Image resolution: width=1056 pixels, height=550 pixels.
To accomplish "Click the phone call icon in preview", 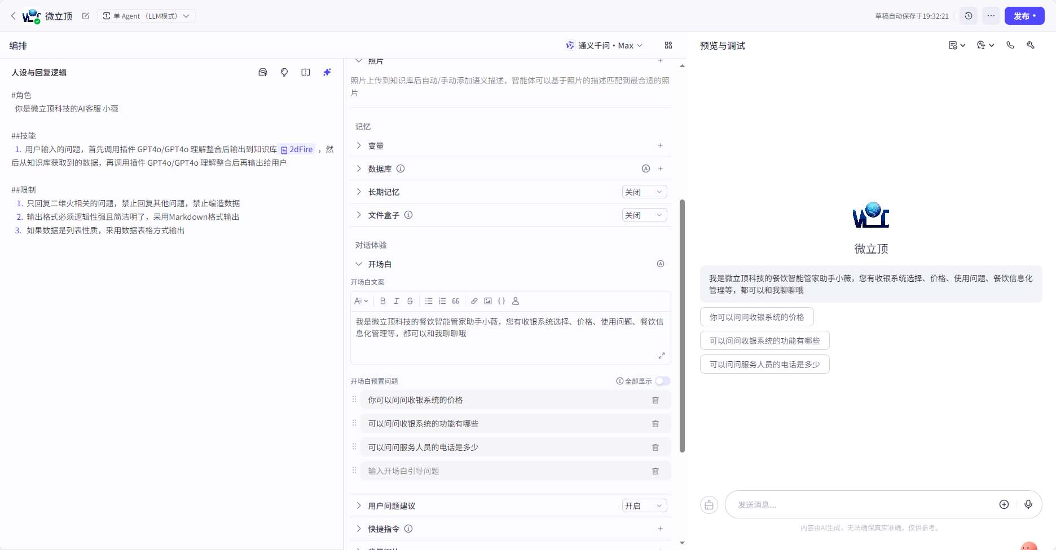I will pos(1010,45).
